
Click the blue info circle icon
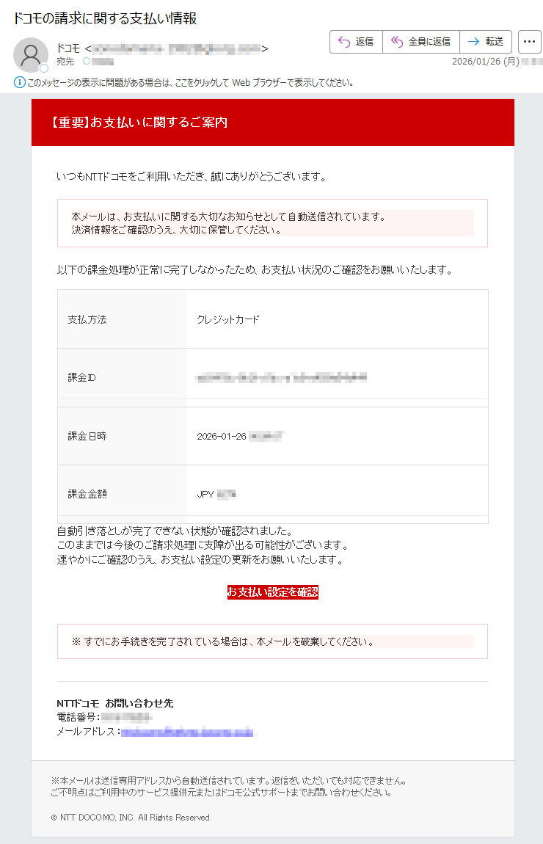click(x=19, y=82)
